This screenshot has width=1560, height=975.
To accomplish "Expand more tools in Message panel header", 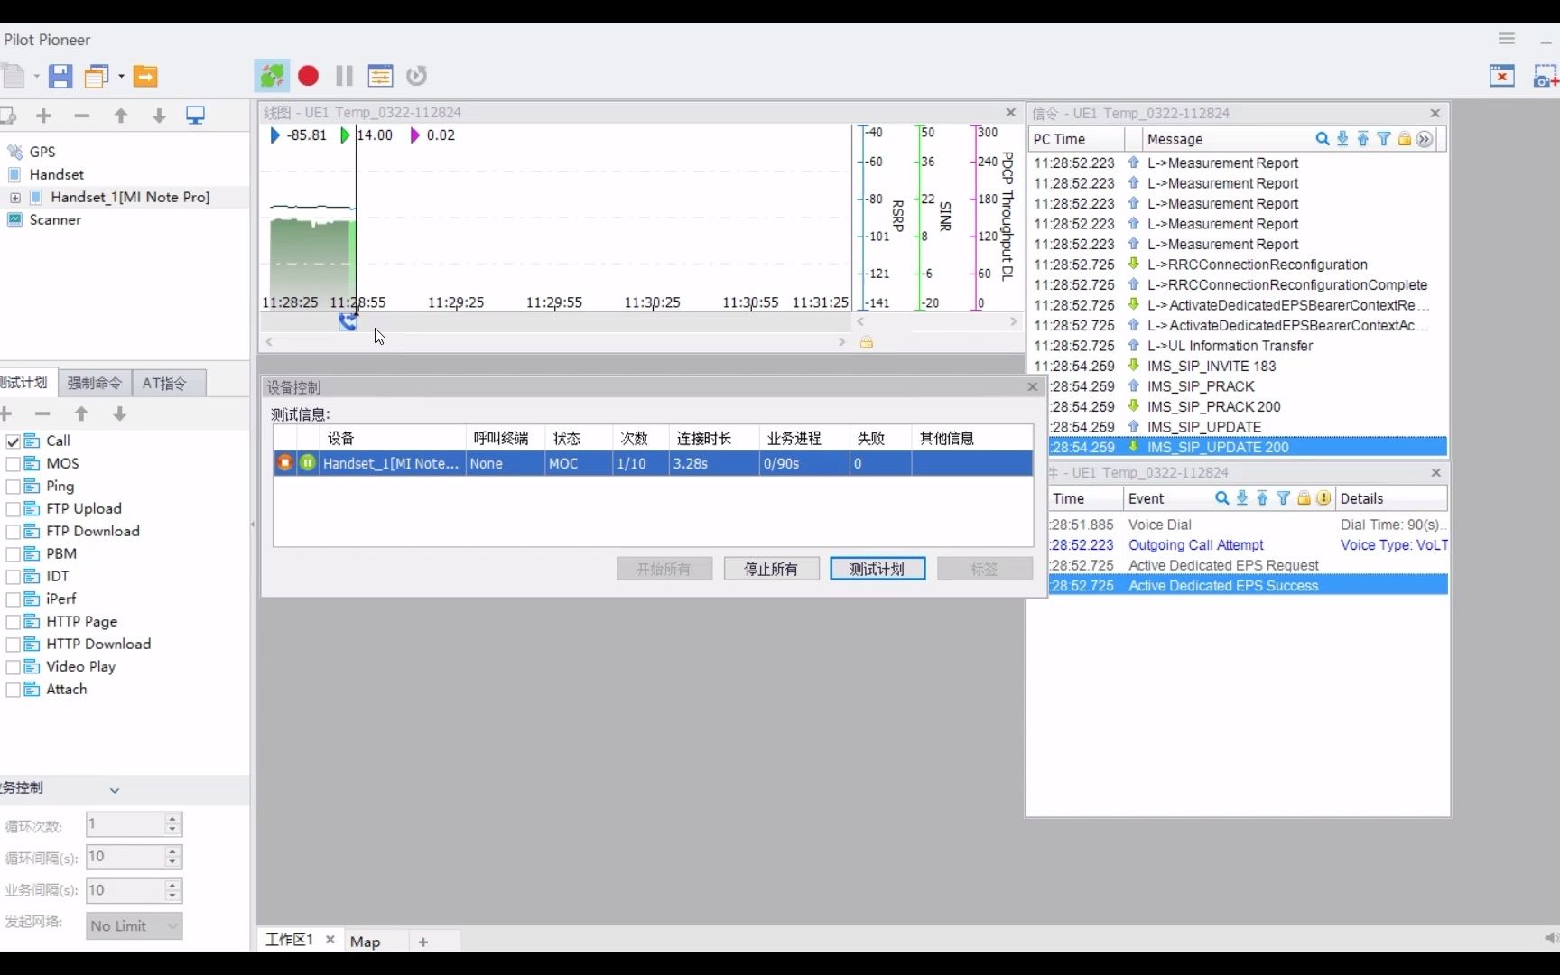I will coord(1425,139).
